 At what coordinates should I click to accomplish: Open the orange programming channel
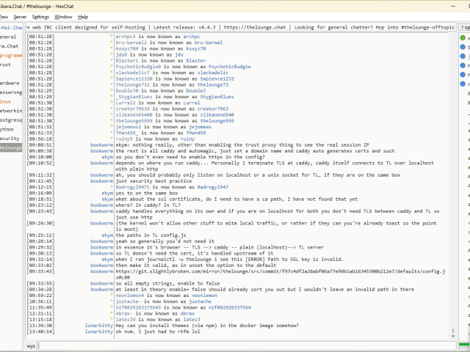click(x=10, y=55)
